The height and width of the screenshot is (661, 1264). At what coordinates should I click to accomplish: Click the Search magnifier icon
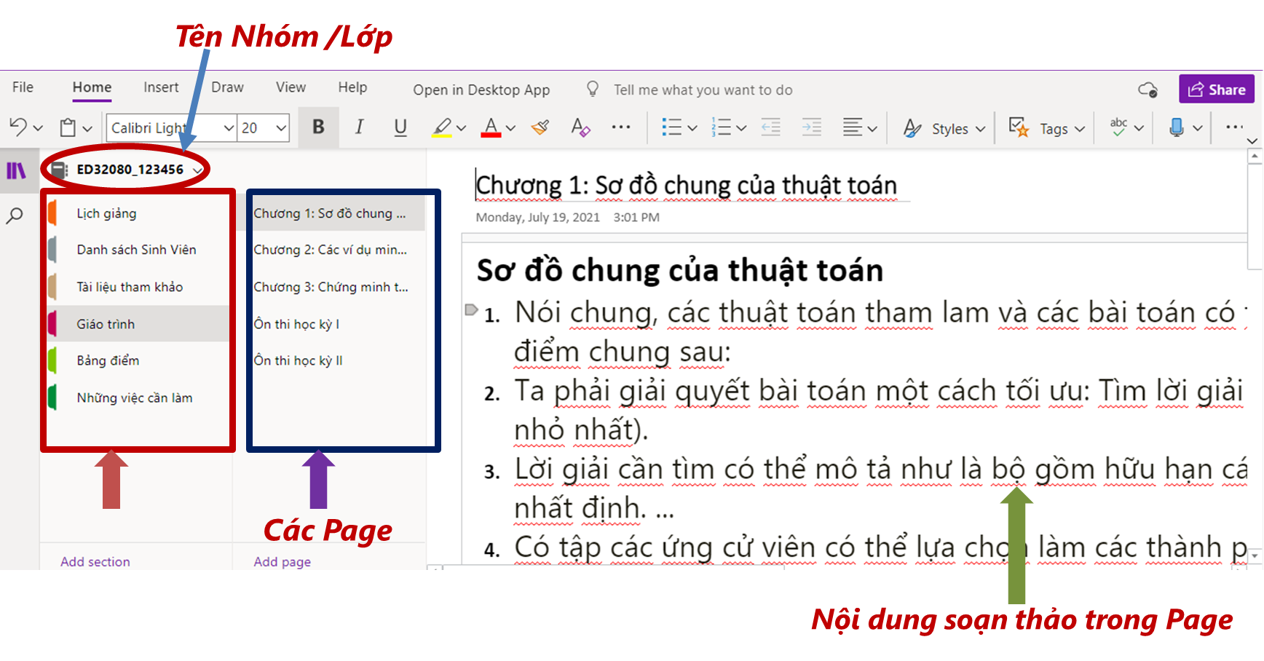tap(15, 215)
